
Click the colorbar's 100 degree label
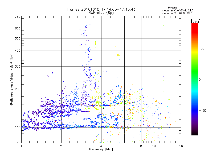[x=202, y=49]
